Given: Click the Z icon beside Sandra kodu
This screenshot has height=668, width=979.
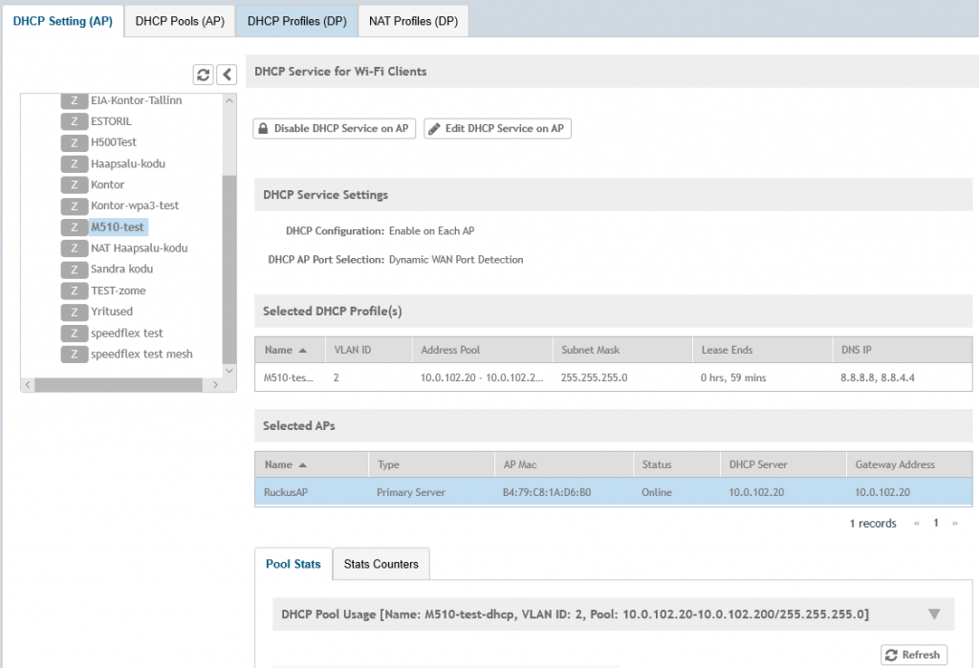Looking at the screenshot, I should pyautogui.click(x=74, y=269).
